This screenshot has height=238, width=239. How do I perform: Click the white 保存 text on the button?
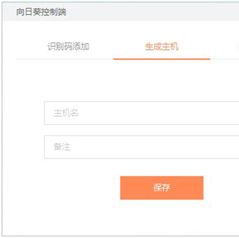tap(162, 188)
